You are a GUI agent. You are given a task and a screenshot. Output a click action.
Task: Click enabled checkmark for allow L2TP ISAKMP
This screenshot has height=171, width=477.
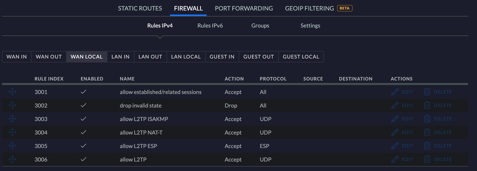(x=84, y=119)
